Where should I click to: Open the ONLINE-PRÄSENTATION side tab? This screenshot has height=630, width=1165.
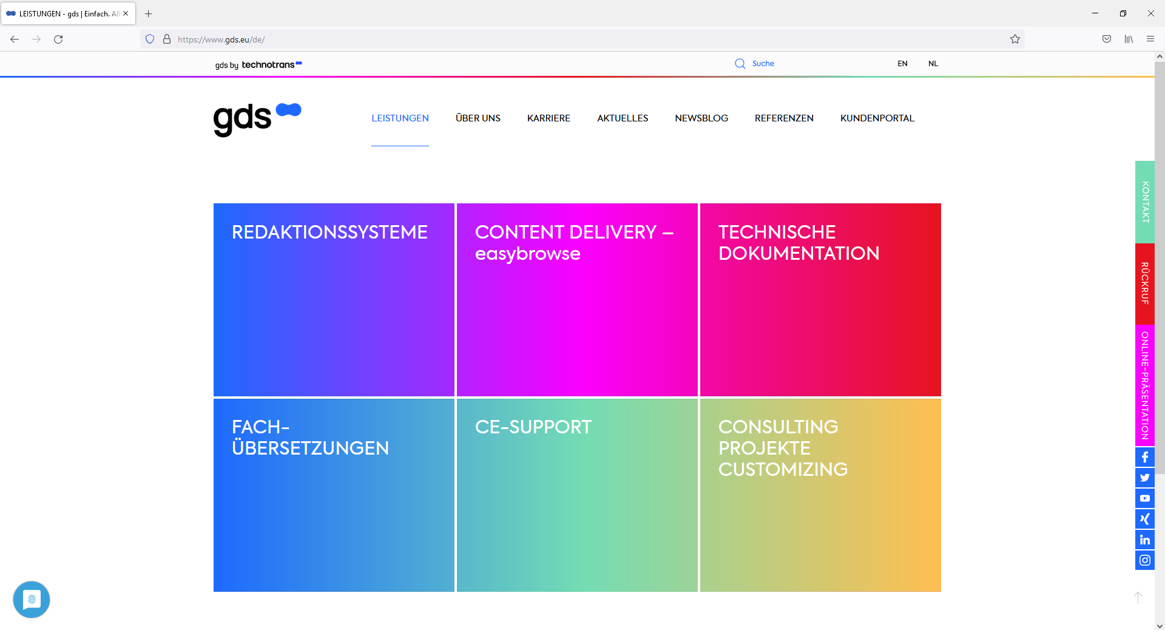point(1145,385)
